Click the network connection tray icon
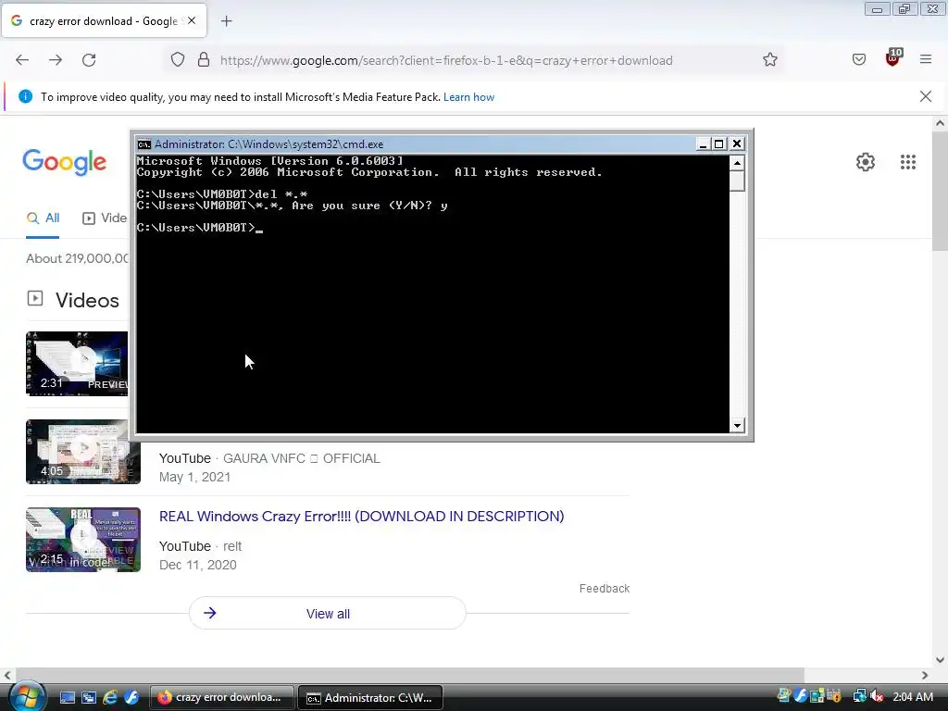948x711 pixels. (859, 696)
